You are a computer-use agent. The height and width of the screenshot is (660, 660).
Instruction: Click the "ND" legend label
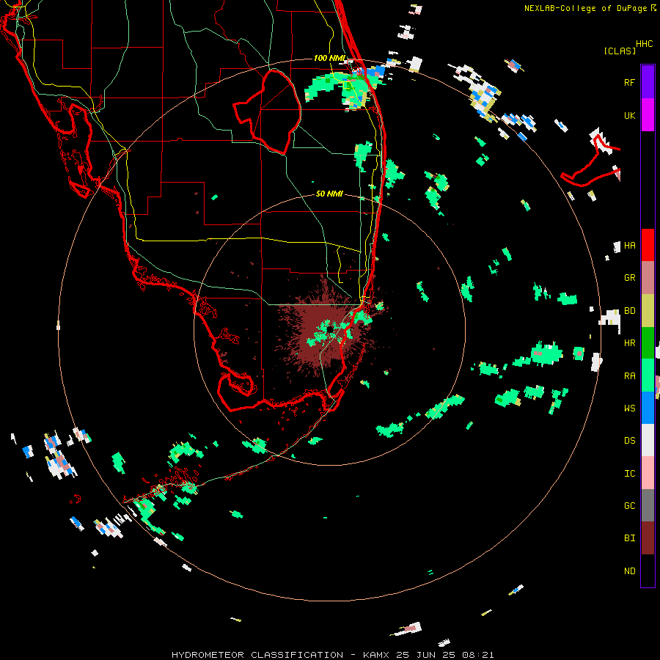point(629,571)
